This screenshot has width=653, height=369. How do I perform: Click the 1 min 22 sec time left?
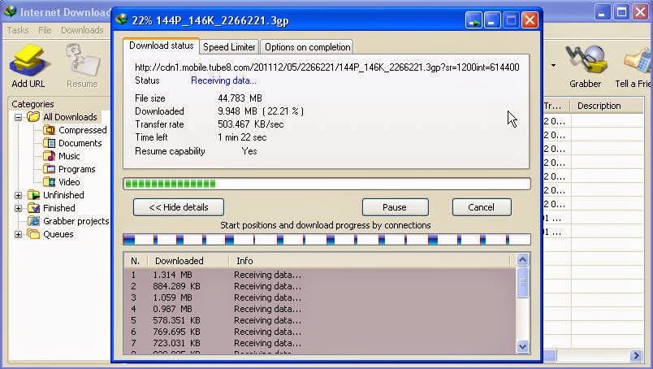[242, 137]
